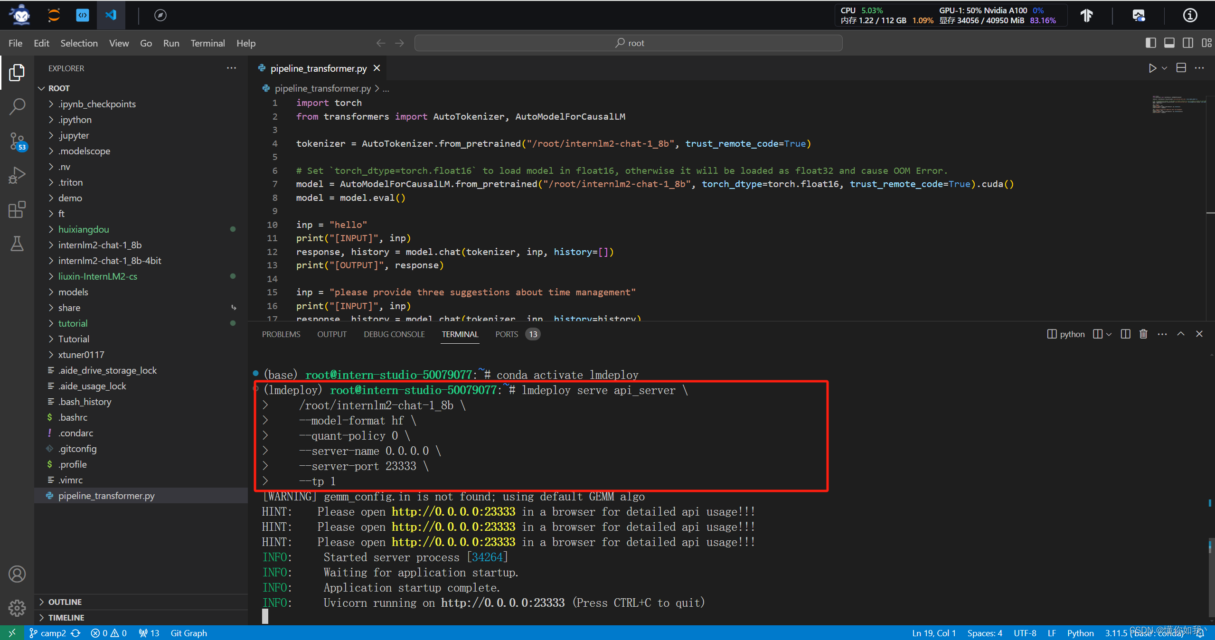
Task: Switch to the OUTPUT tab
Action: (332, 334)
